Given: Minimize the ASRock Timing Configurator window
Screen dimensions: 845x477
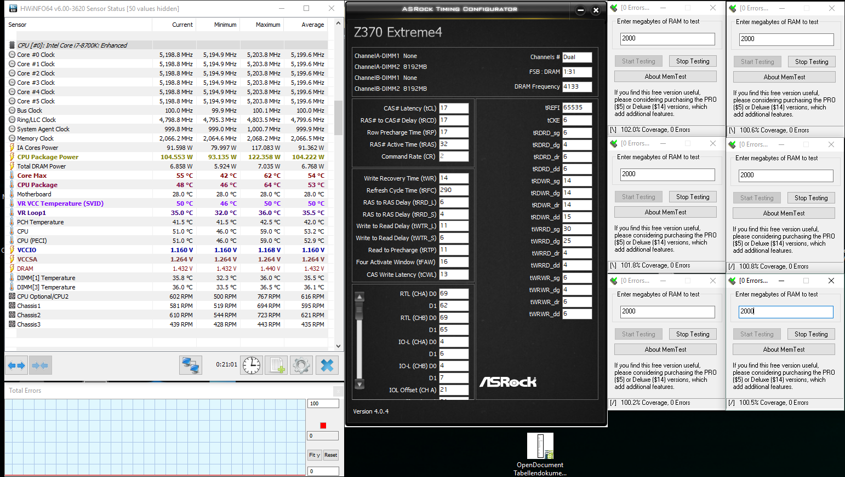Looking at the screenshot, I should pyautogui.click(x=581, y=10).
